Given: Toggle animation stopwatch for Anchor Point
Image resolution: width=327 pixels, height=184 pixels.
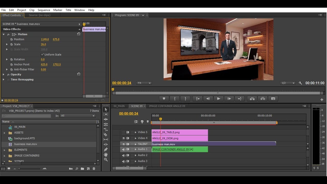Looking at the screenshot, I should 11,64.
